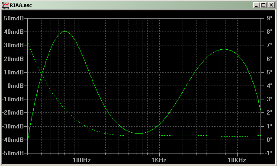Viewport: 277px width, 166px height.
Task: Click the -1° phase axis label
Action: (268, 153)
